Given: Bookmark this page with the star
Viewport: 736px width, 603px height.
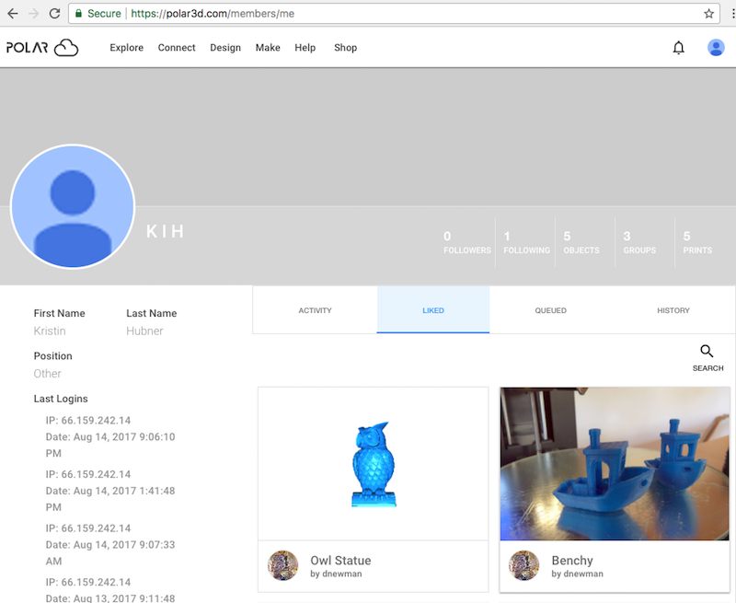Looking at the screenshot, I should click(x=708, y=14).
